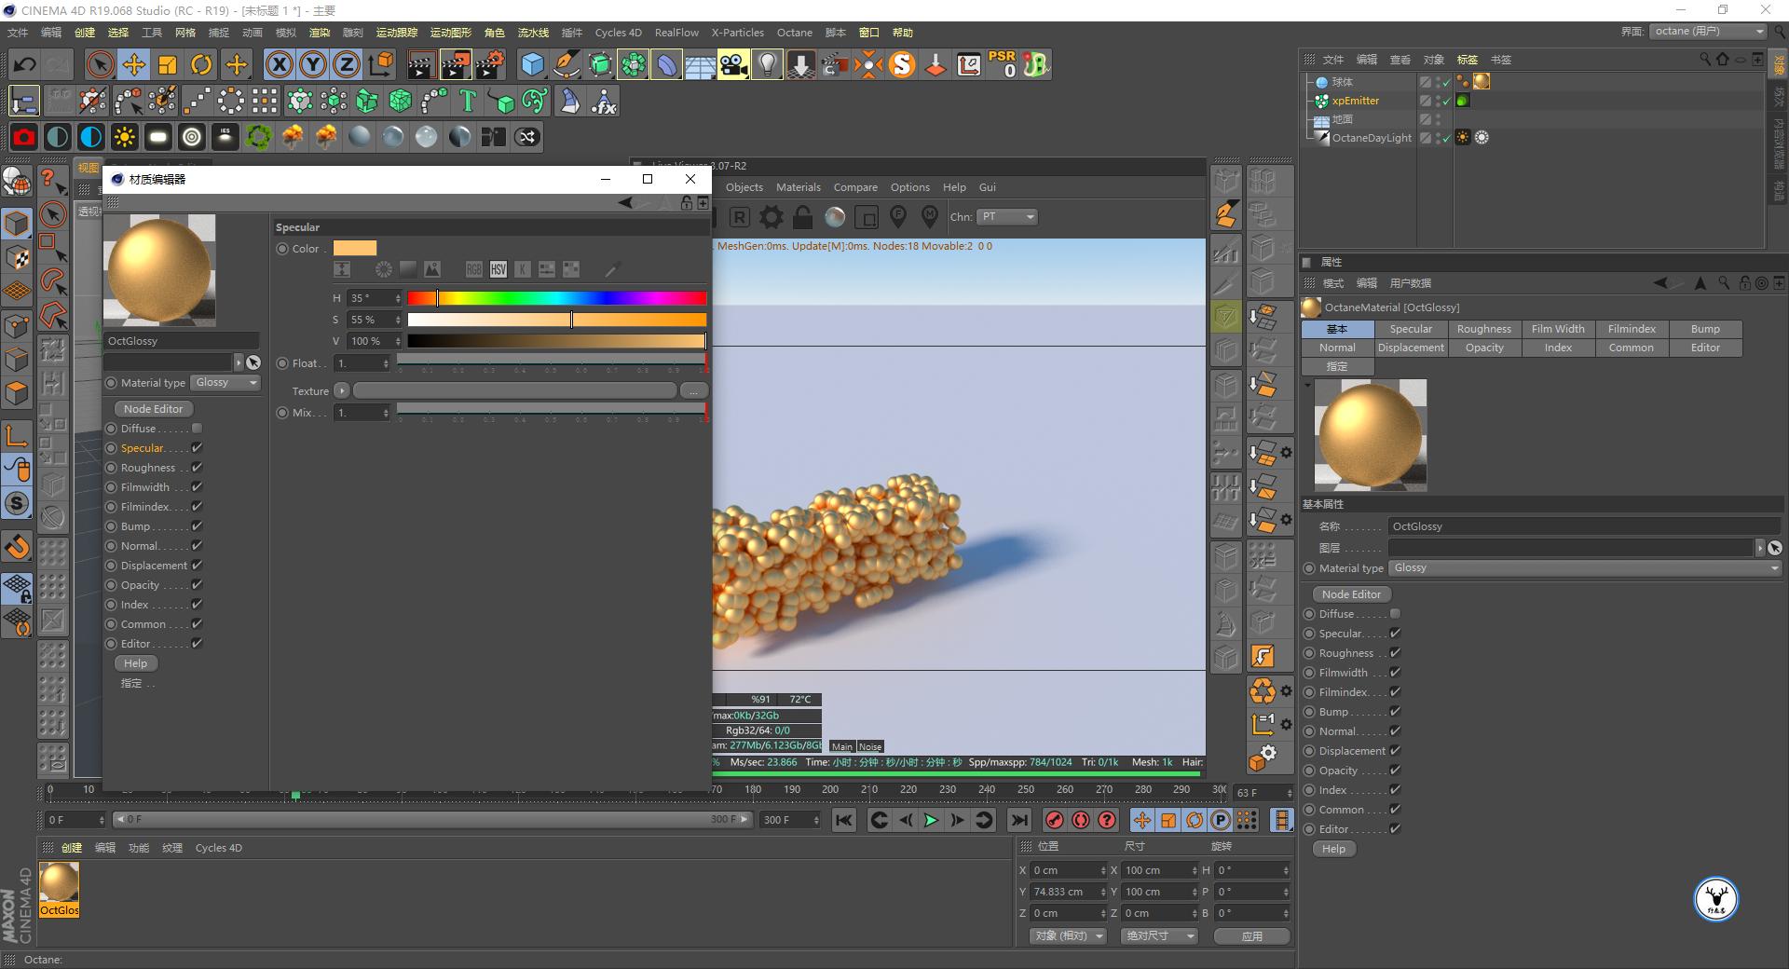
Task: Click the Specular color swatch in Material Editor
Action: [x=354, y=248]
